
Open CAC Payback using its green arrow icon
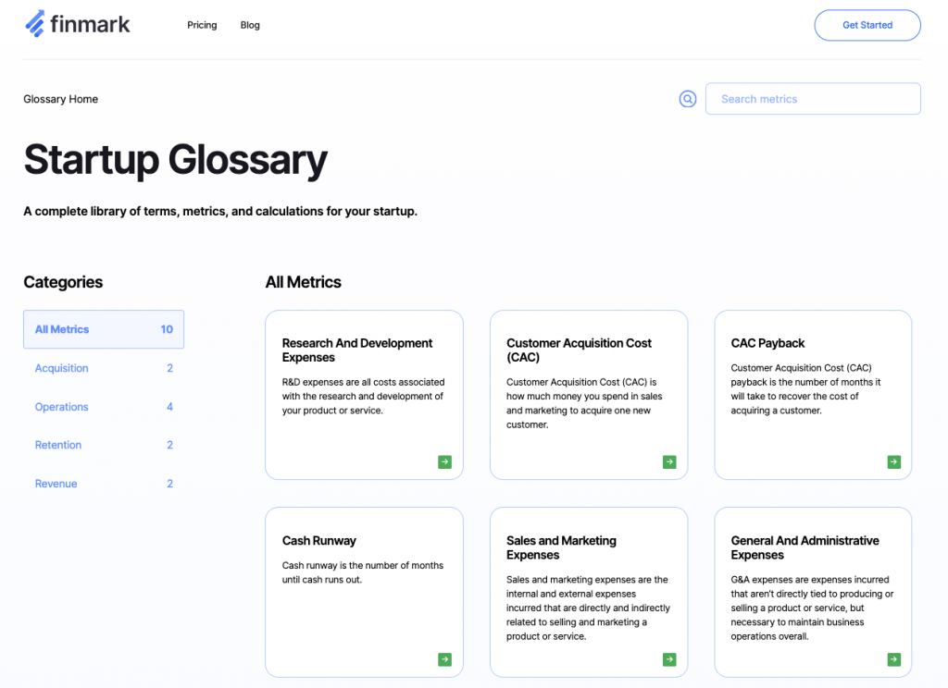coord(893,461)
